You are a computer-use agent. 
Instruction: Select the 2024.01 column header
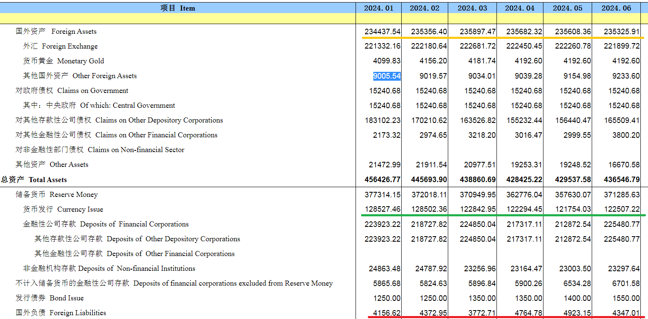378,8
